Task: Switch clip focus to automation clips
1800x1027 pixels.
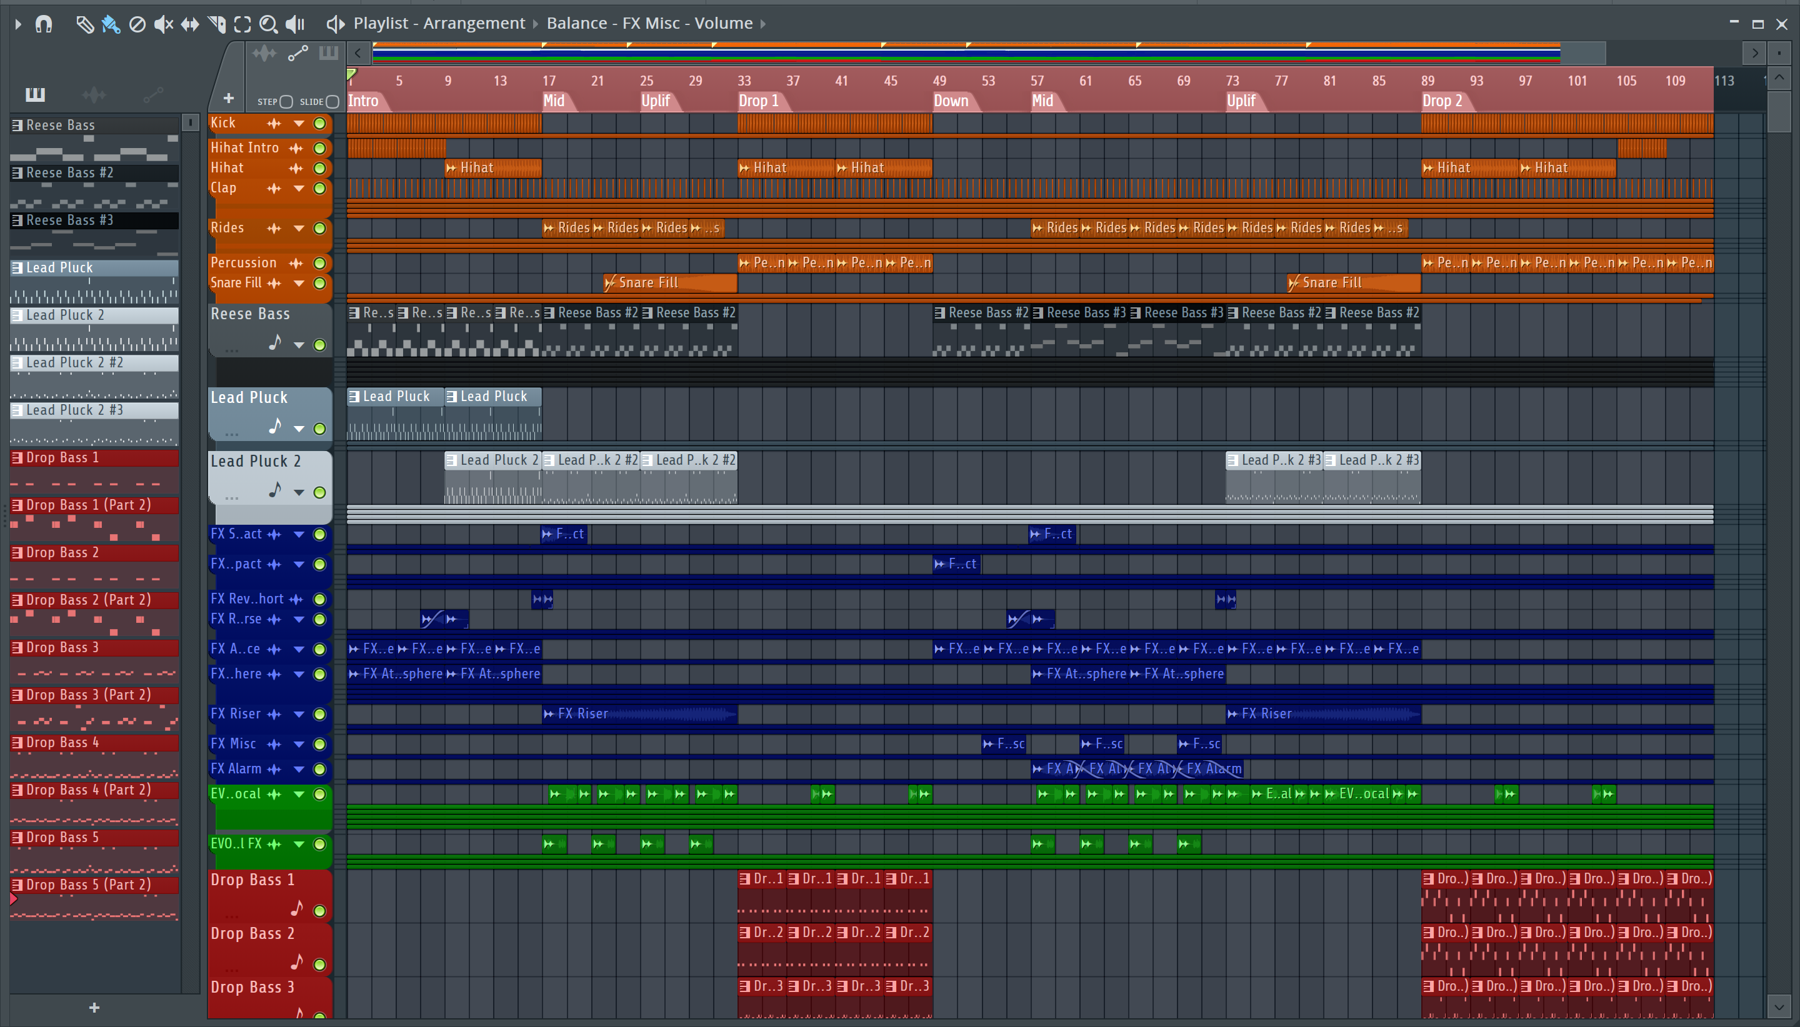Action: 297,53
